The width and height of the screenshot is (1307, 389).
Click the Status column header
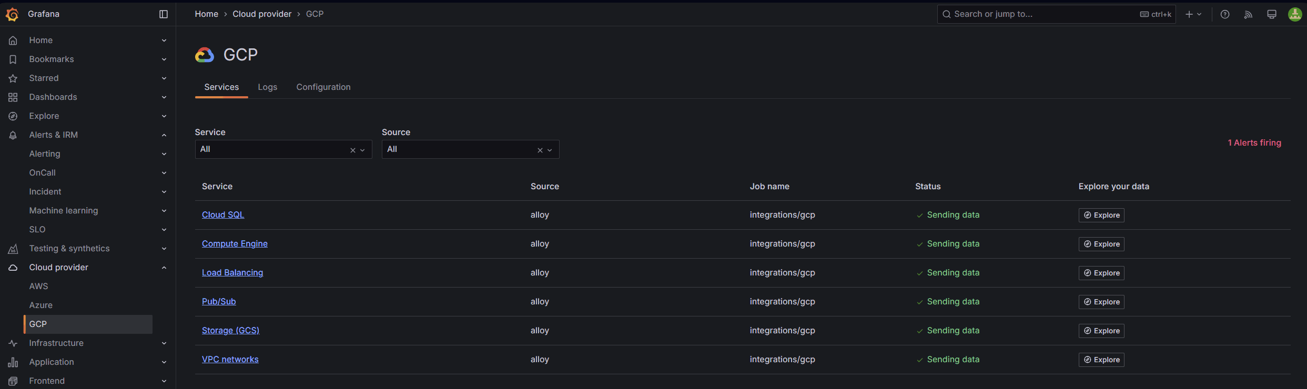928,187
